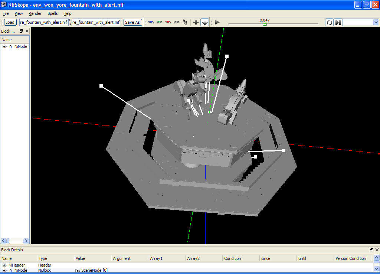The image size is (380, 274).
Task: Float the Block Details panel
Action: click(x=371, y=250)
